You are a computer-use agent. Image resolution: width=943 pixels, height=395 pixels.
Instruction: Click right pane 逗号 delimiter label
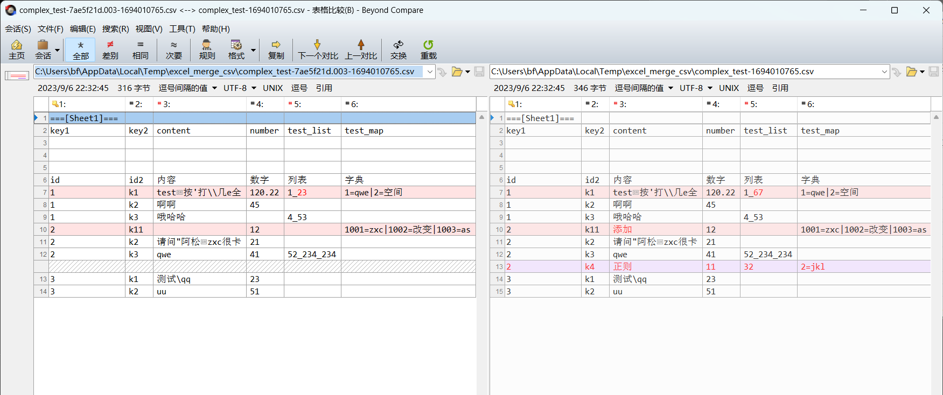756,88
